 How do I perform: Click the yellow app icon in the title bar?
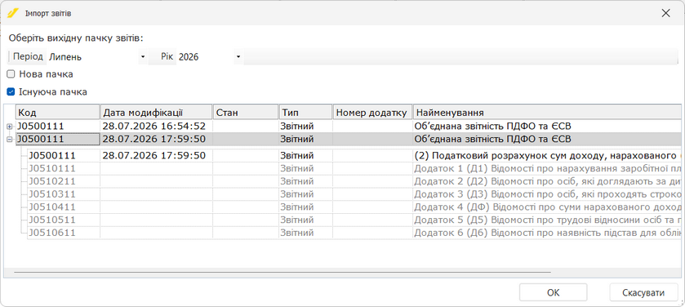point(13,13)
